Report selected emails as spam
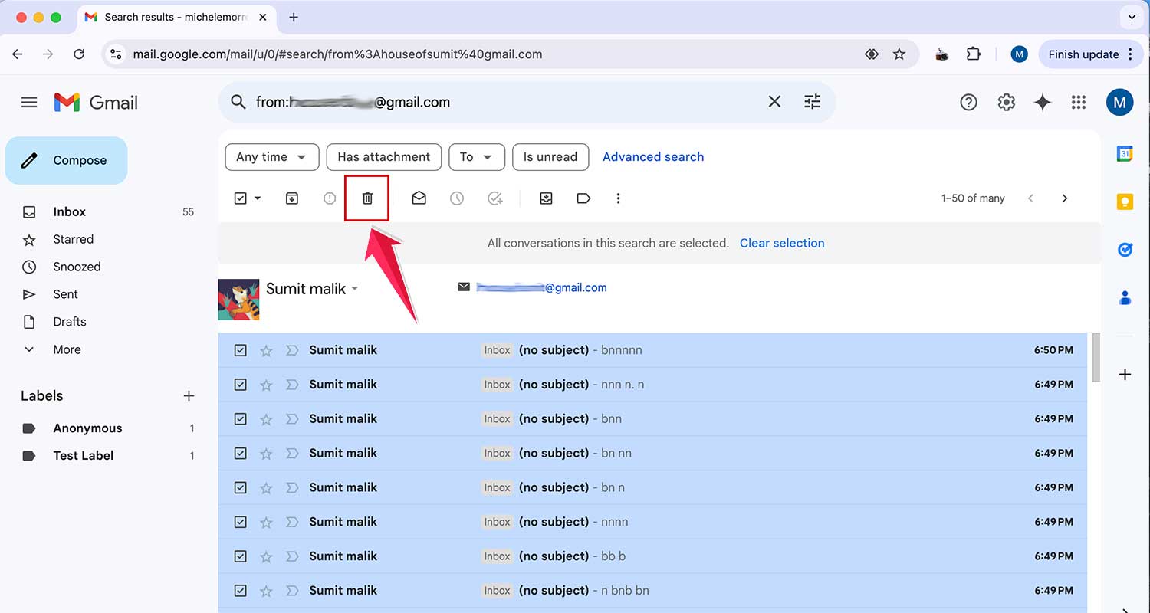1150x613 pixels. (329, 198)
